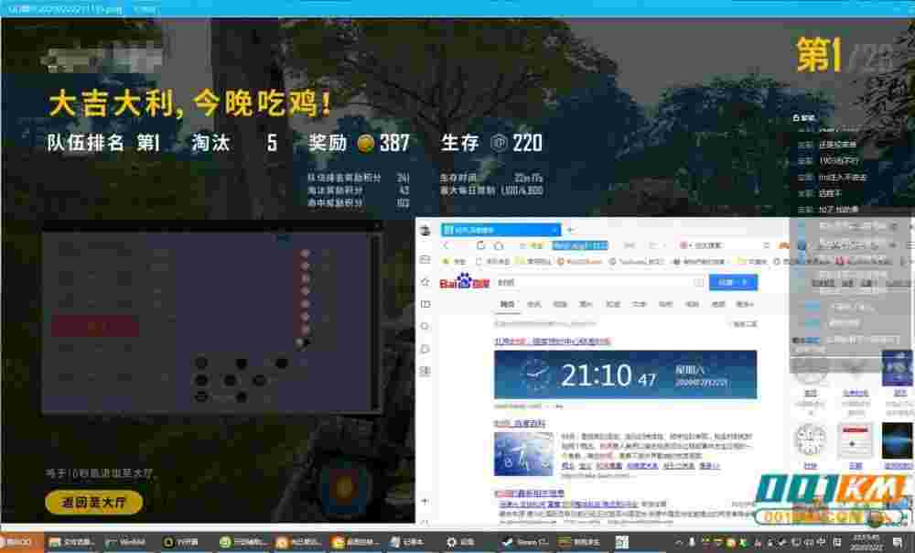Viewport: 915px width, 553px height.
Task: Open the 设置 gear taskbar item
Action: tap(461, 542)
